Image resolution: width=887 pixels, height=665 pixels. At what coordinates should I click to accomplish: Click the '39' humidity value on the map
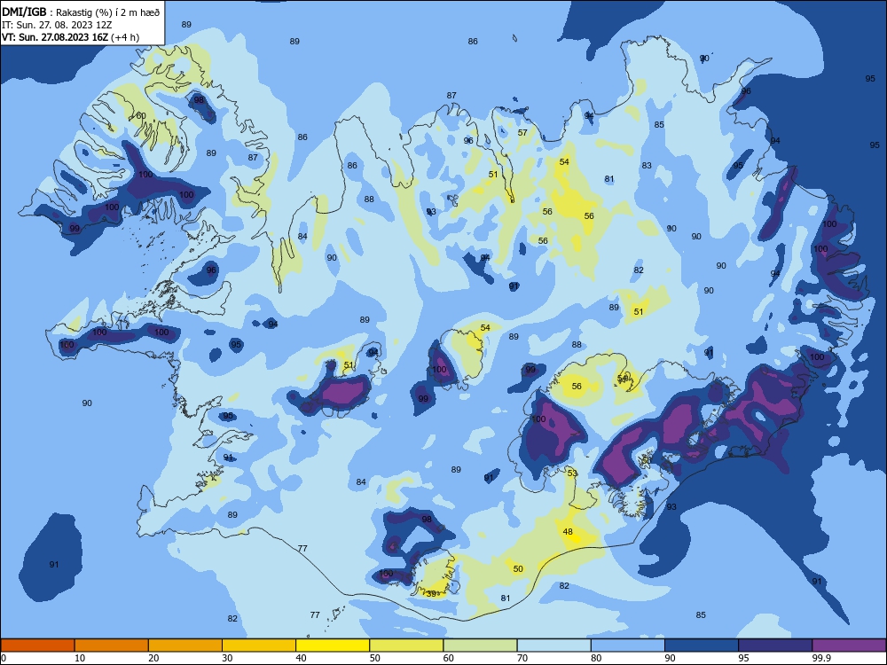pyautogui.click(x=431, y=594)
